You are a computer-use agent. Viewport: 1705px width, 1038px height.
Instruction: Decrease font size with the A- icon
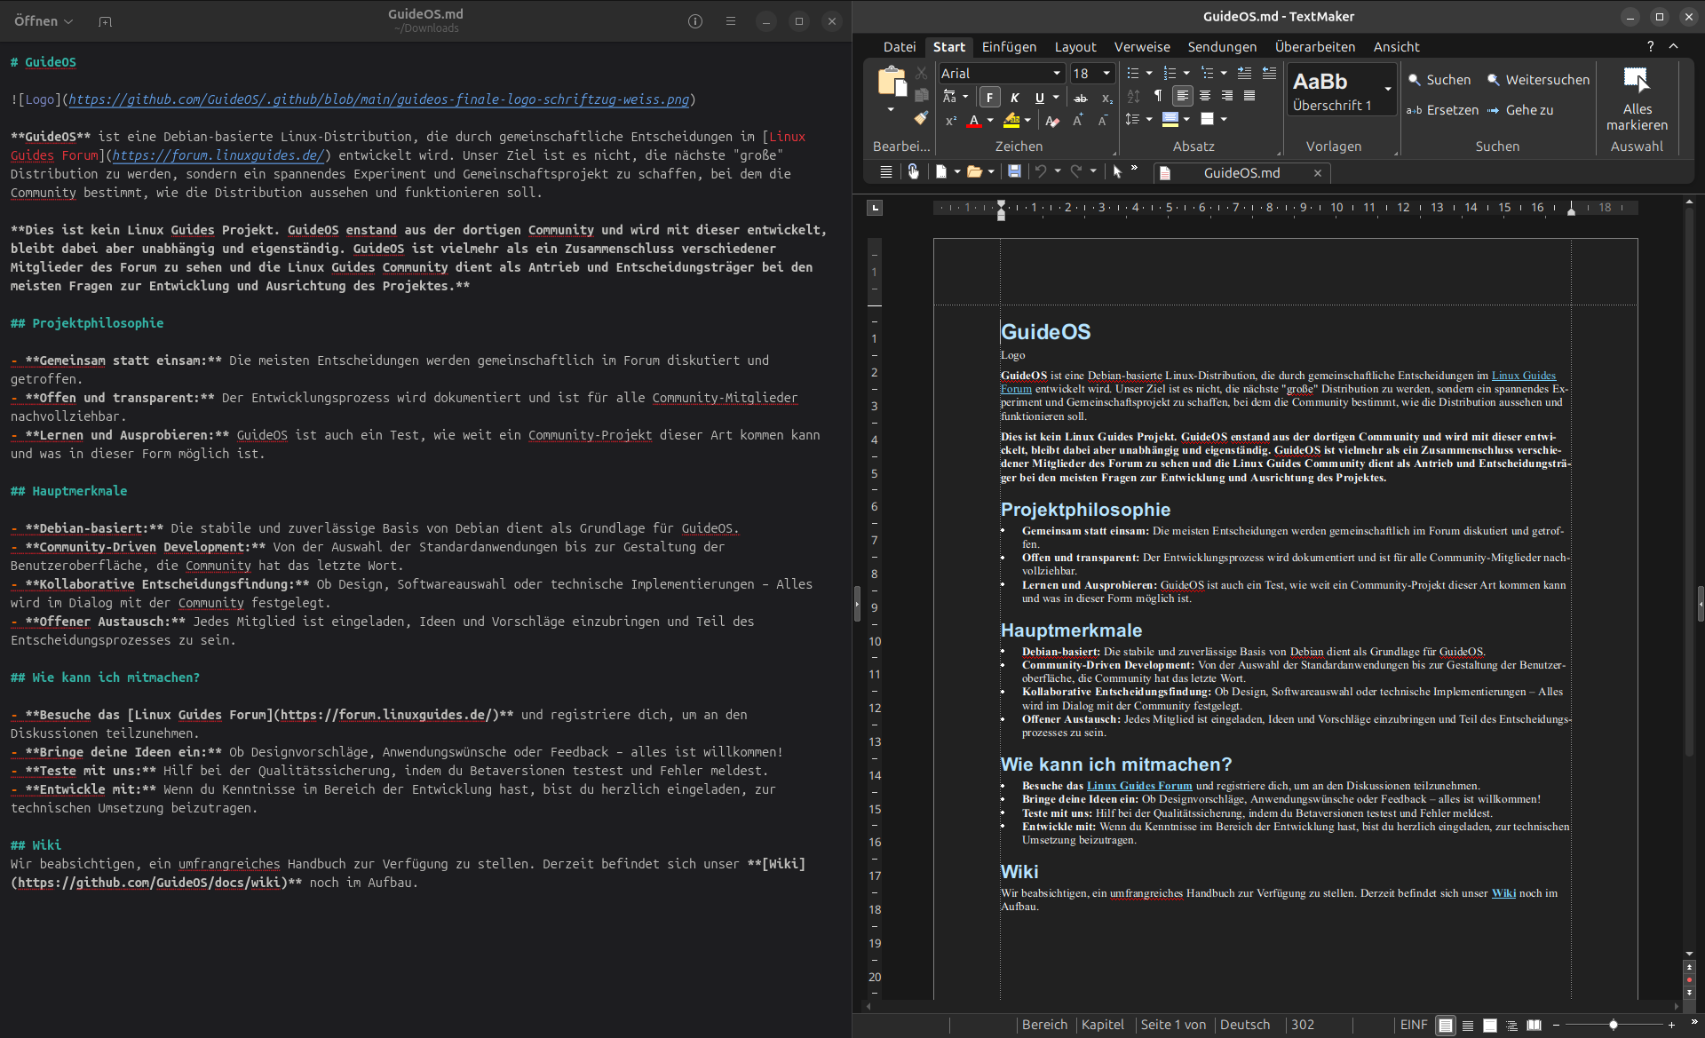[1103, 121]
